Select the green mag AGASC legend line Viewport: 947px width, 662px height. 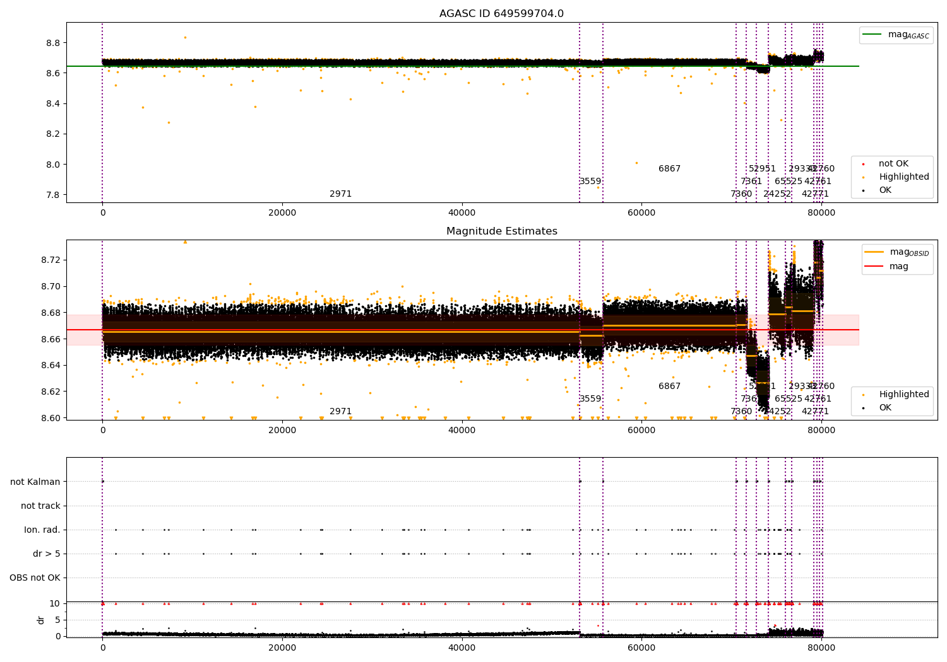(x=873, y=35)
